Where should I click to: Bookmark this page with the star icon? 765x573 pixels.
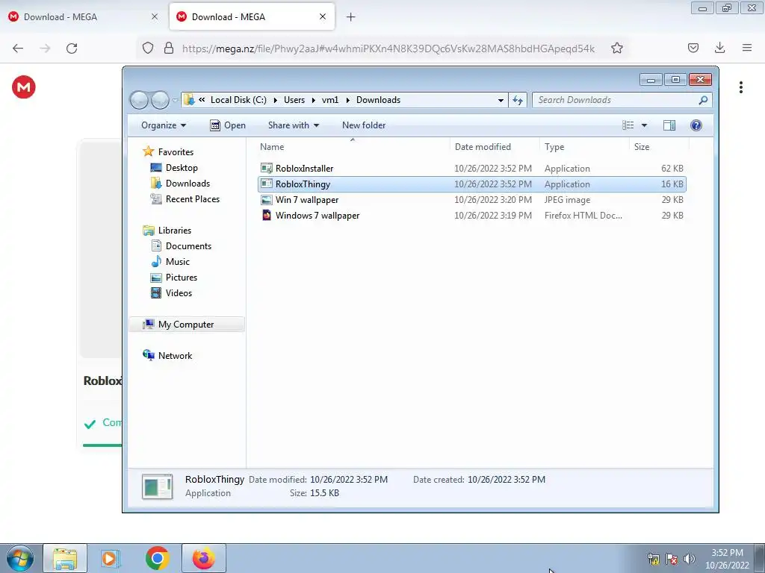(616, 48)
